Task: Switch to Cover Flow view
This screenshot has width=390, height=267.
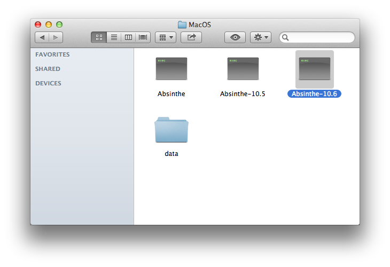Action: pos(143,37)
